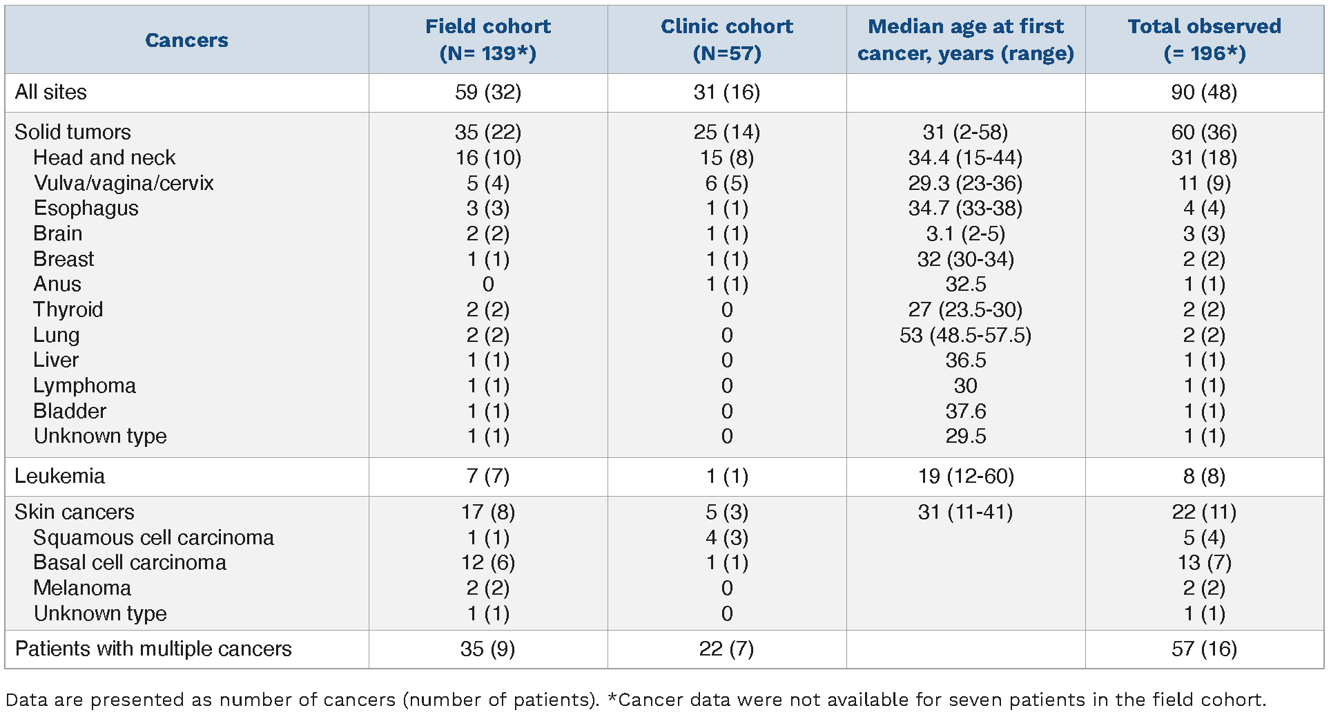Click the "Total observed" column header

click(1204, 39)
